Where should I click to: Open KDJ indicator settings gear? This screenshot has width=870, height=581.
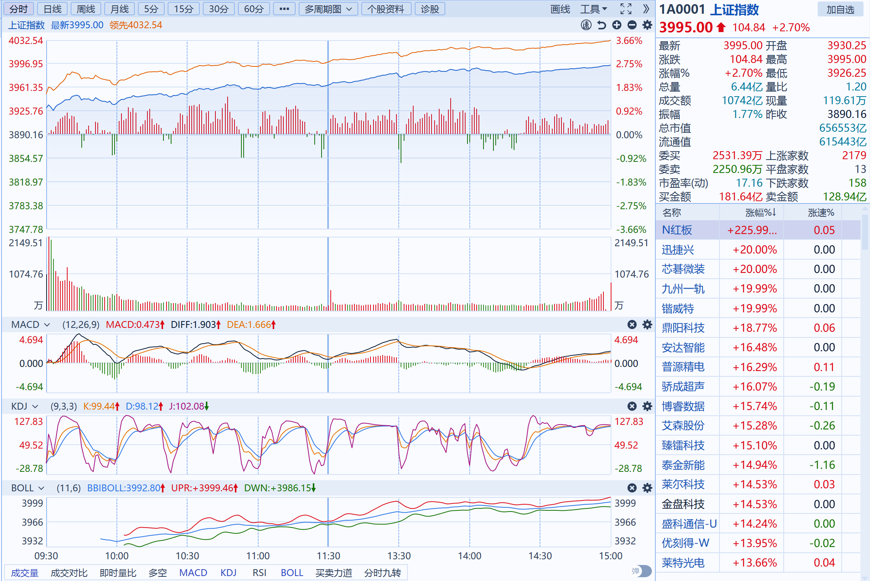coord(647,406)
